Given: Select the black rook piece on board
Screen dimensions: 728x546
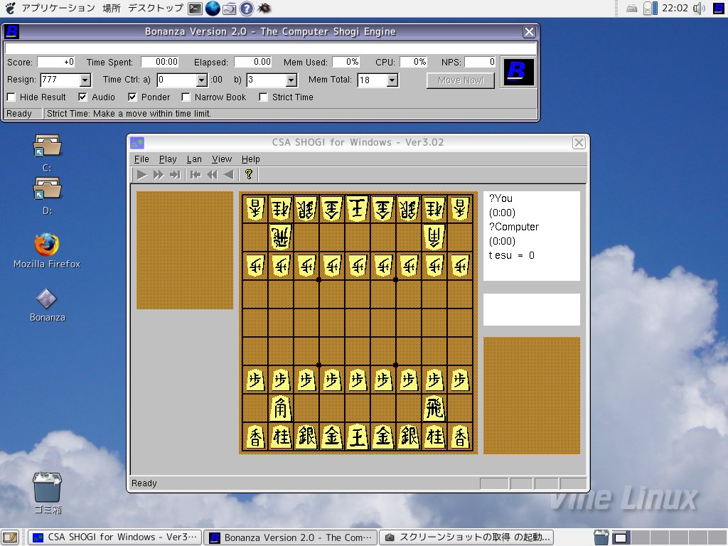Looking at the screenshot, I should pyautogui.click(x=434, y=409).
